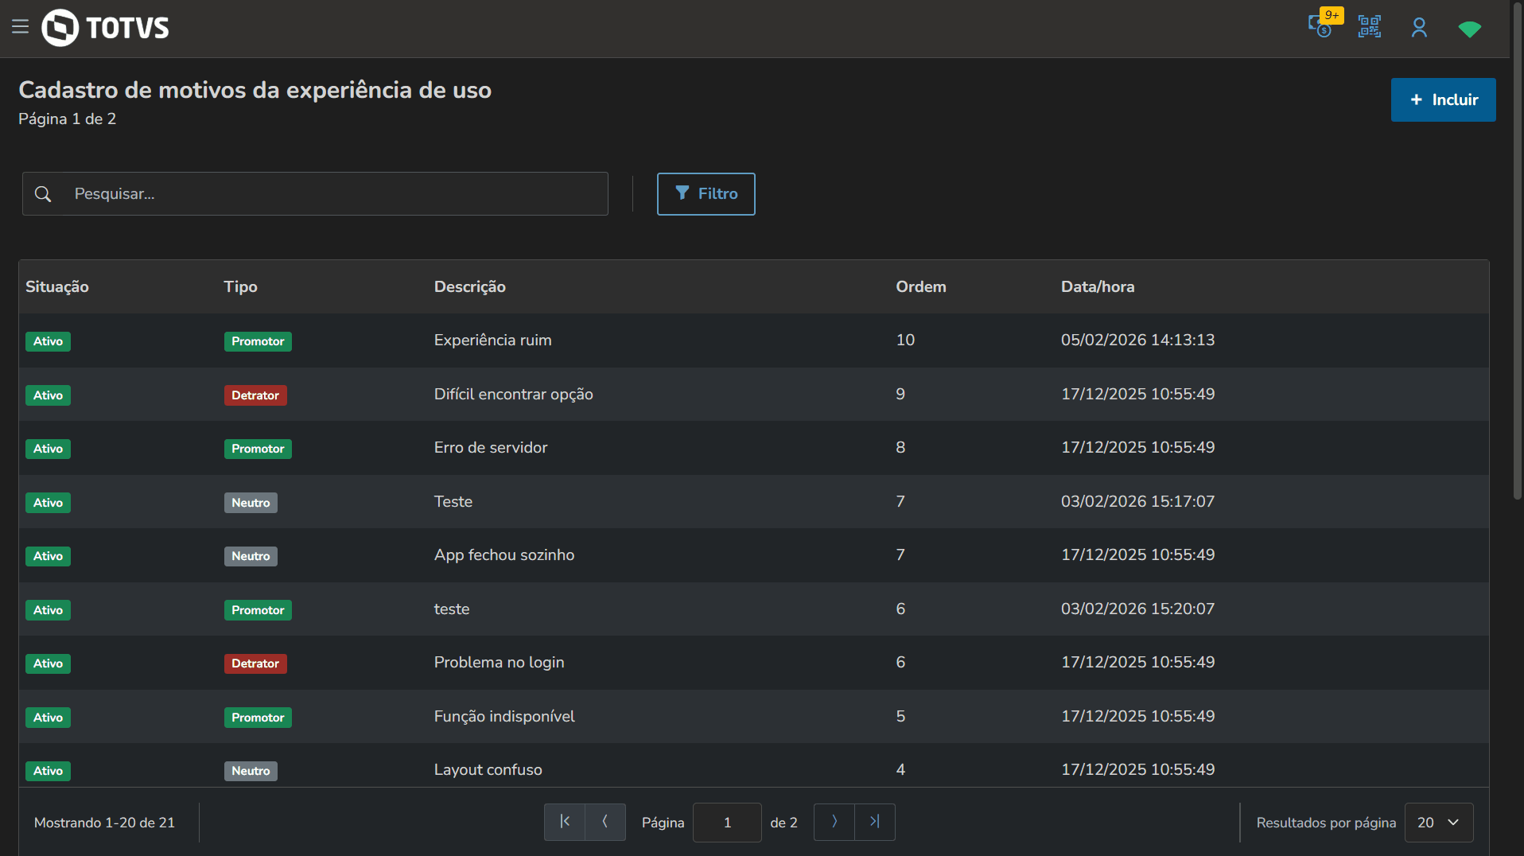Viewport: 1524px width, 856px height.
Task: Click the page number input field
Action: click(727, 823)
